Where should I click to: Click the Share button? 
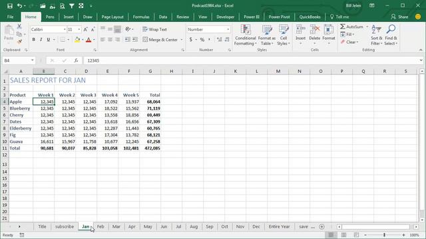click(x=399, y=17)
